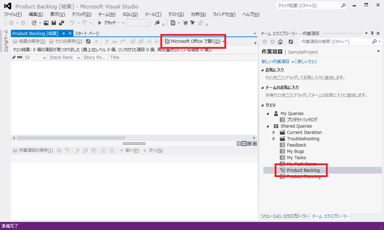Viewport: 384px width, 230px height.
Task: Switch to the スタート ページ tab
Action: click(x=87, y=33)
